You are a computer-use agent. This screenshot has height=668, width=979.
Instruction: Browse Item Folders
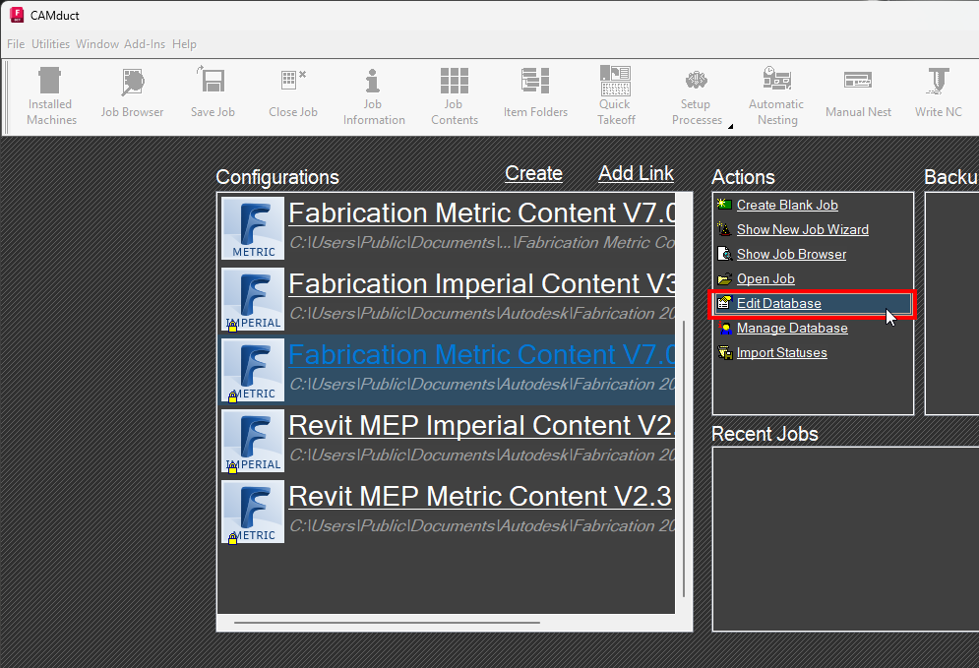[535, 93]
